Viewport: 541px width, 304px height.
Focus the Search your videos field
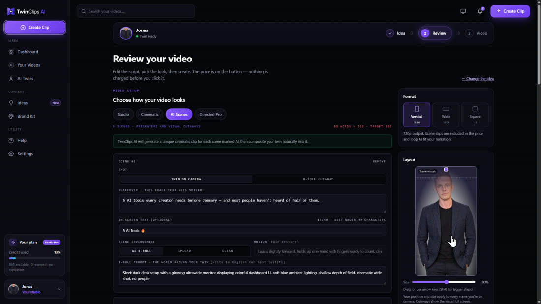pyautogui.click(x=136, y=11)
